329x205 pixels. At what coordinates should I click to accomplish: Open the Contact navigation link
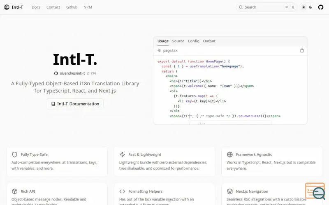(x=53, y=7)
